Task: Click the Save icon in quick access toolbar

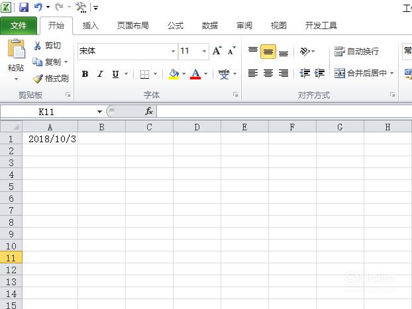Action: click(24, 7)
